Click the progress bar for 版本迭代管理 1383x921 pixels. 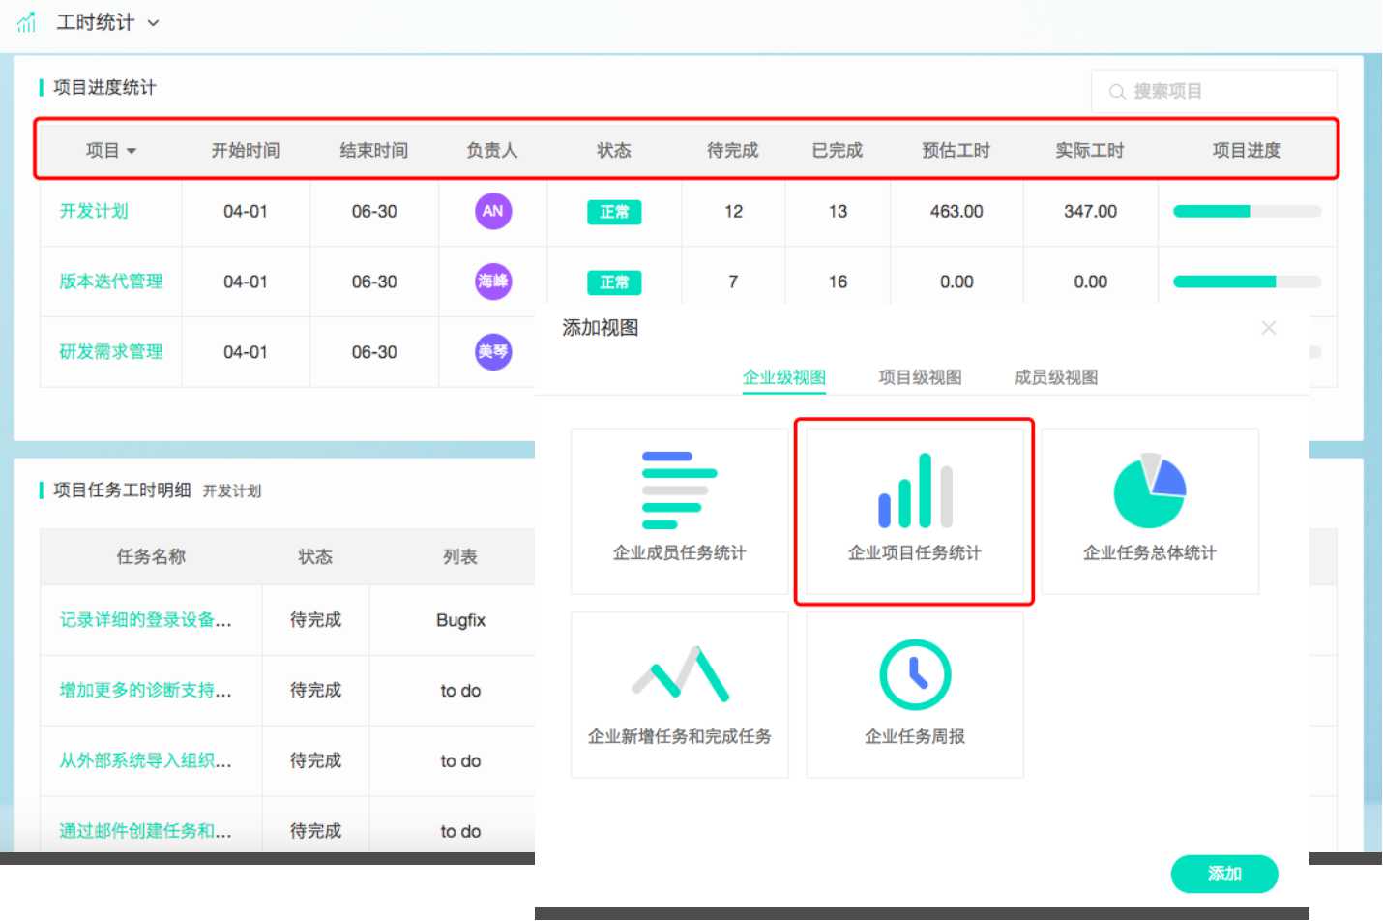click(x=1247, y=282)
